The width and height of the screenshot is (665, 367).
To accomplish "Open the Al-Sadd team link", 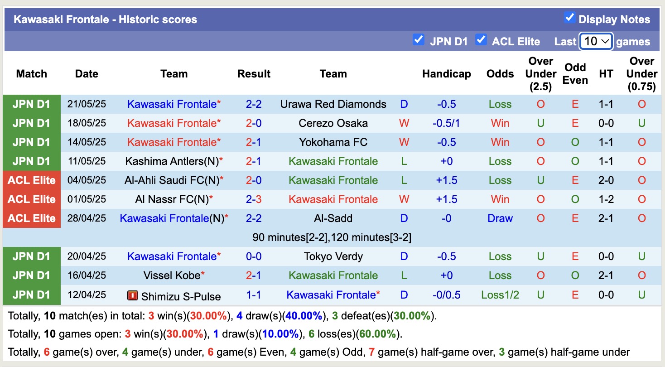I will 333,218.
